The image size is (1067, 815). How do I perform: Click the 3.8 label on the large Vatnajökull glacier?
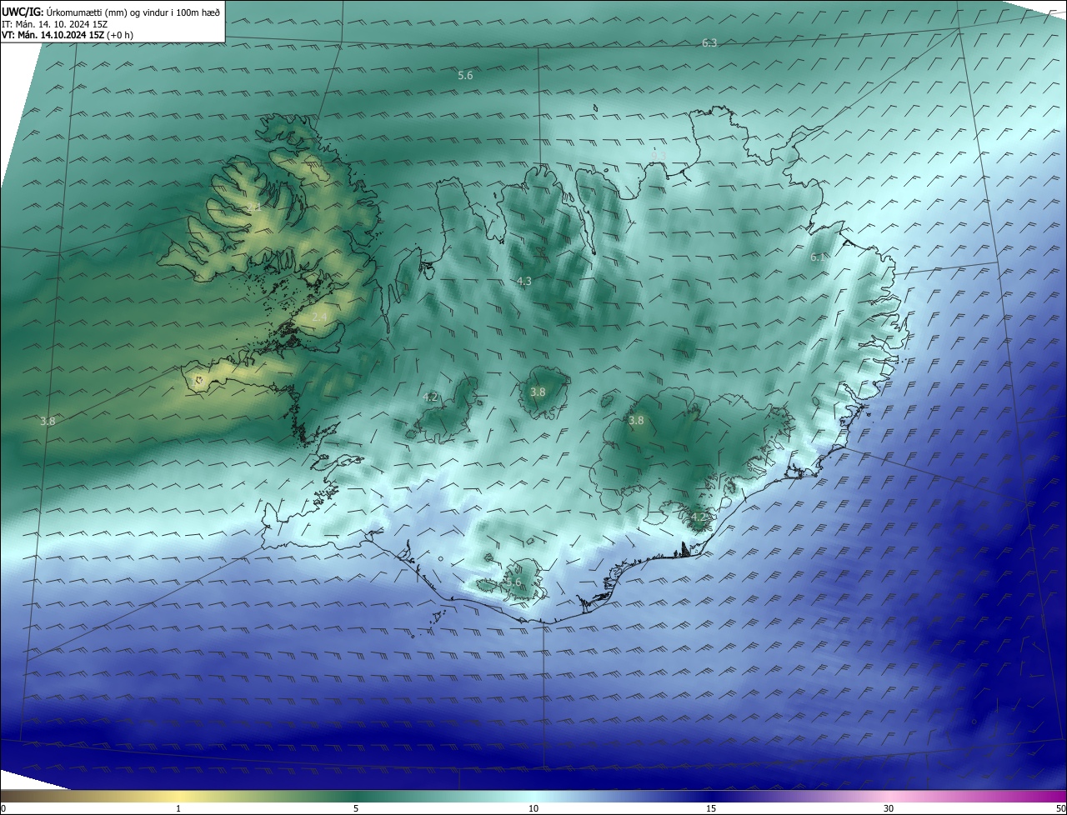[636, 421]
